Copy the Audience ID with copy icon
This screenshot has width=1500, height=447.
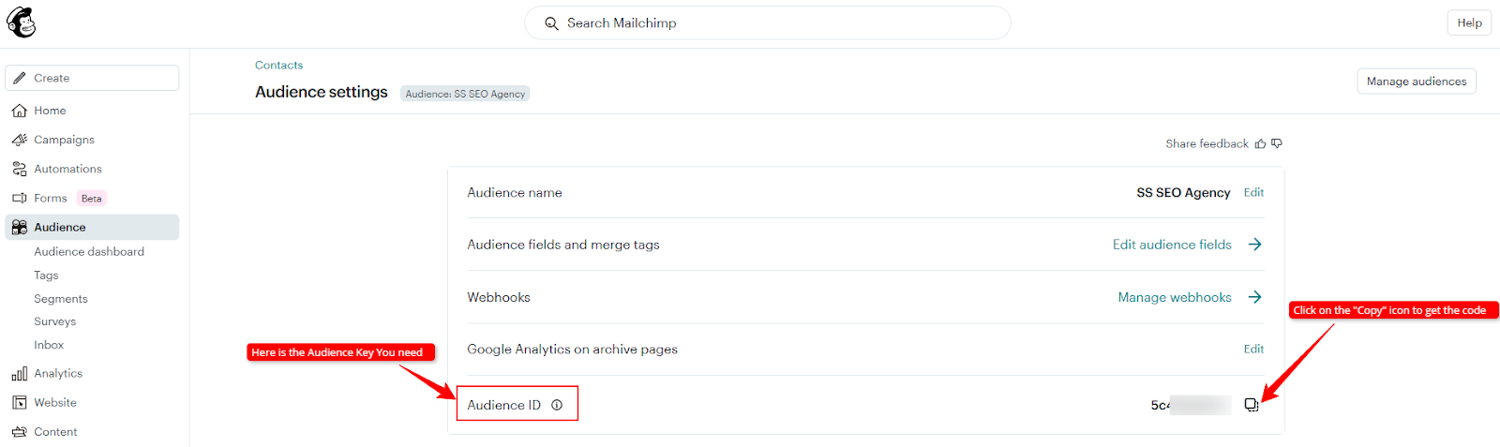click(x=1252, y=405)
